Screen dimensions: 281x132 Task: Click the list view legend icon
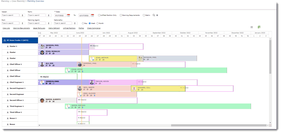(x=252, y=27)
